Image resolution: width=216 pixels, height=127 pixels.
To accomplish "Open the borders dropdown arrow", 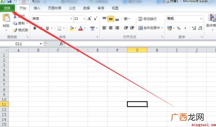I will [64, 28].
